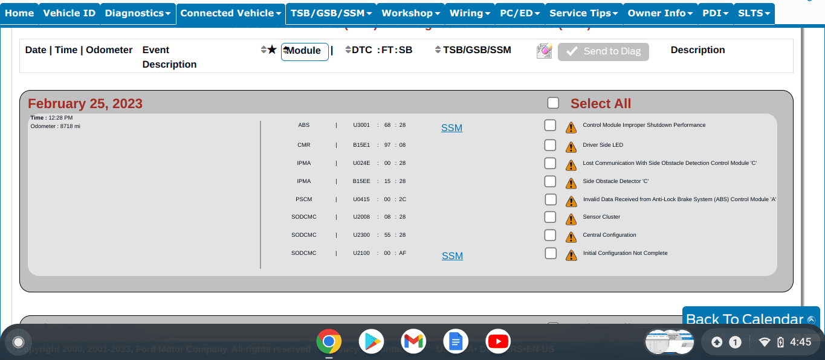The height and width of the screenshot is (360, 825).
Task: Click the notepad edit icon beside Send to Diag
Action: pyautogui.click(x=544, y=51)
